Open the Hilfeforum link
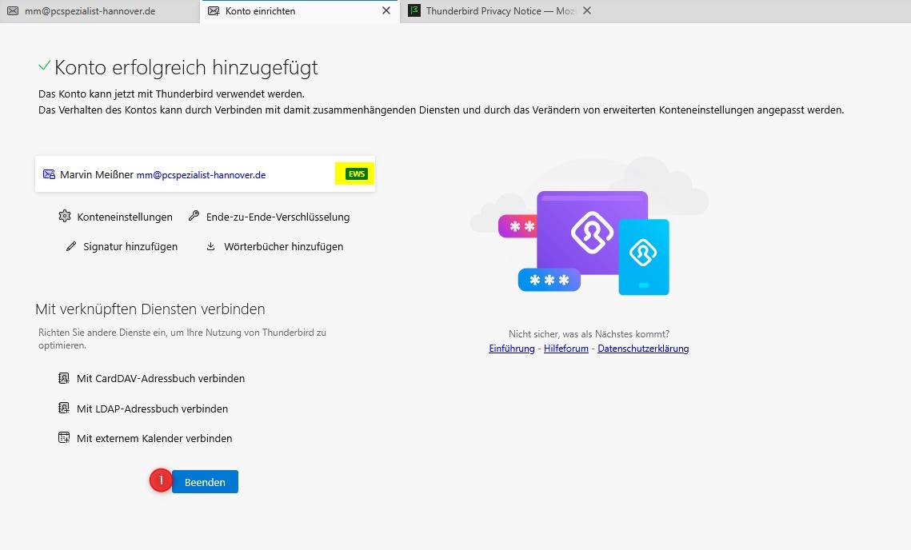Viewport: 911px width, 550px height. [x=565, y=349]
